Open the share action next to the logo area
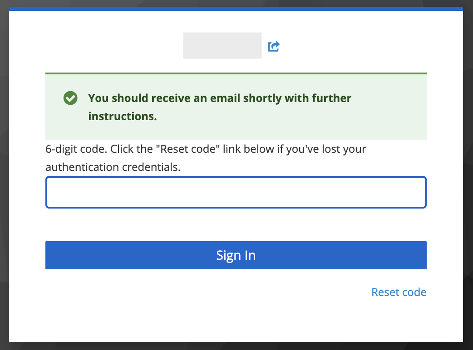Viewport: 473px width, 350px height. tap(274, 46)
